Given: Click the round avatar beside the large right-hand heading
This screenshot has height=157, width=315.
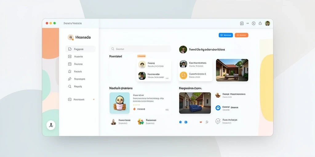Looking at the screenshot, I should [183, 49].
